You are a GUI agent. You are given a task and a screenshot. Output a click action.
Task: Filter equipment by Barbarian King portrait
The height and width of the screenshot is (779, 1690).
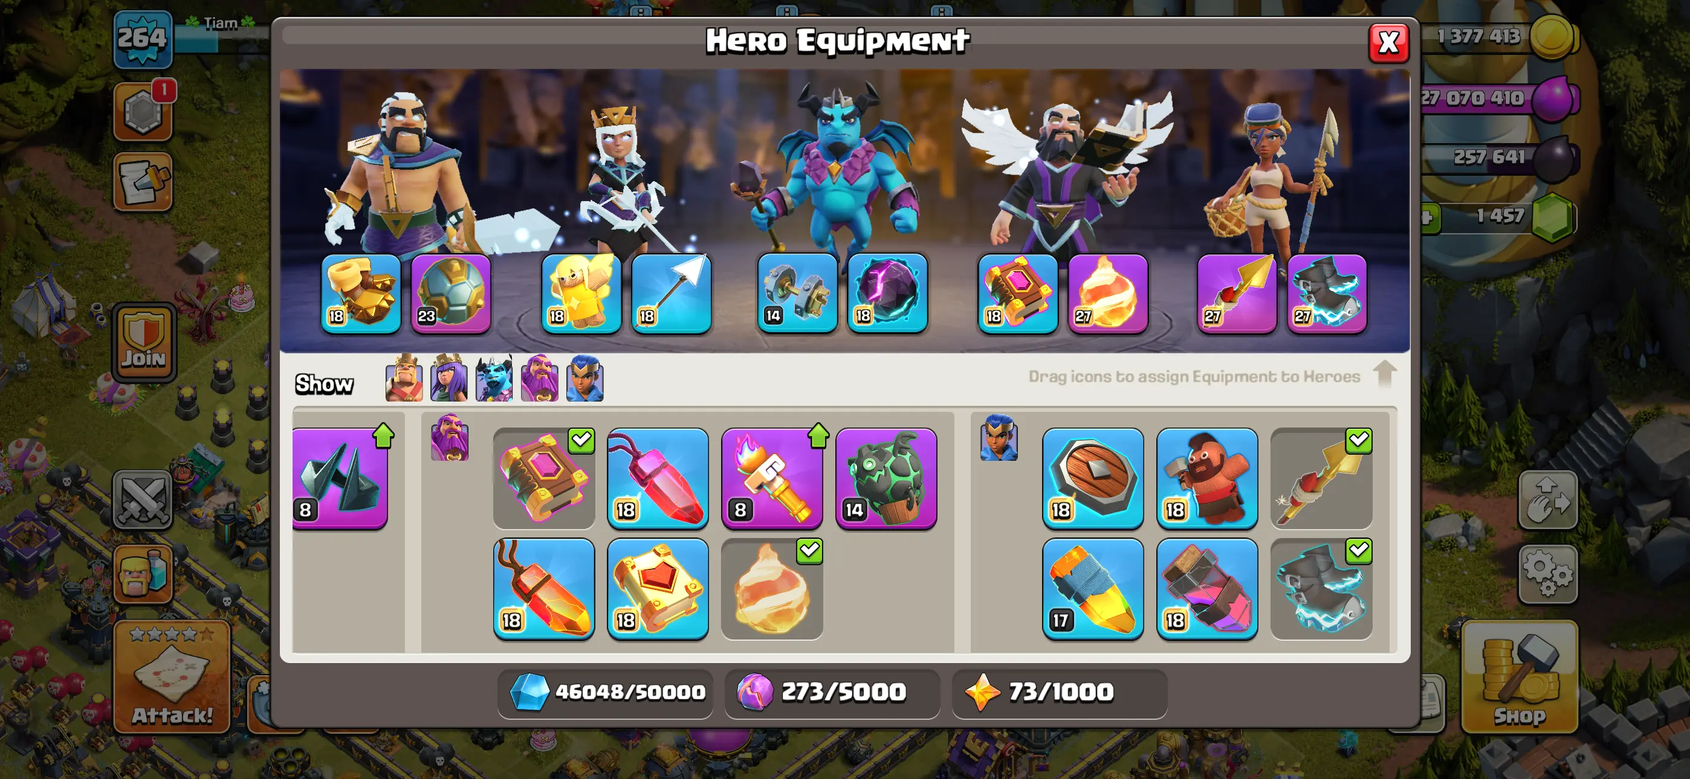(x=404, y=377)
